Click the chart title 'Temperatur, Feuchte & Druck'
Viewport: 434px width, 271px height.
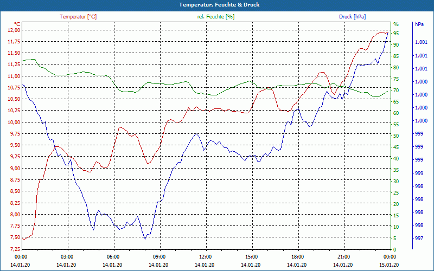pos(219,5)
